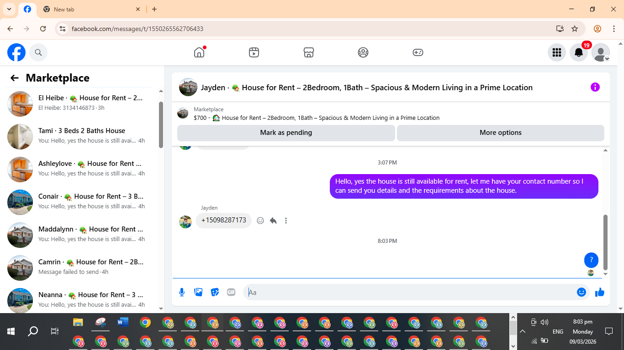This screenshot has width=624, height=350.
Task: Click the purple house availability message
Action: click(464, 186)
